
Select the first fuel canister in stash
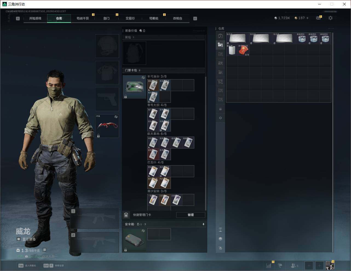point(302,39)
